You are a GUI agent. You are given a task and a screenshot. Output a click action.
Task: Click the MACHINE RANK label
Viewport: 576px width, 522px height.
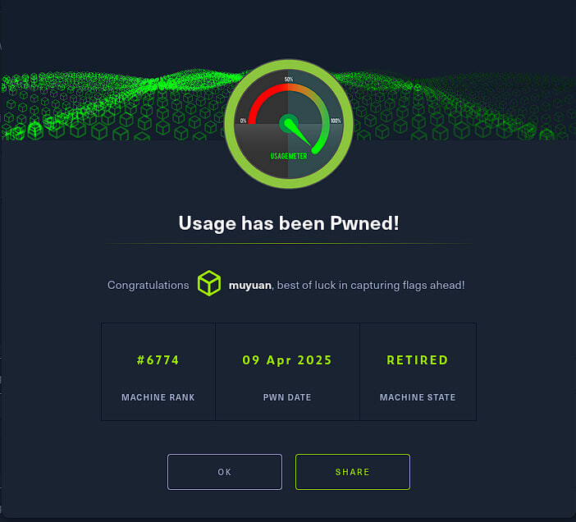click(158, 397)
